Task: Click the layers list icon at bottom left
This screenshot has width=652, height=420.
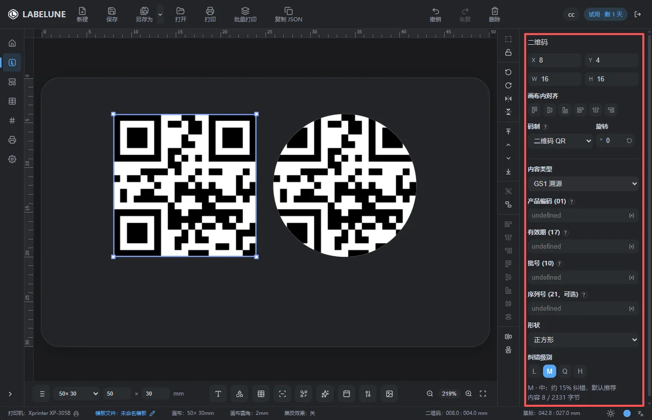Action: 43,394
